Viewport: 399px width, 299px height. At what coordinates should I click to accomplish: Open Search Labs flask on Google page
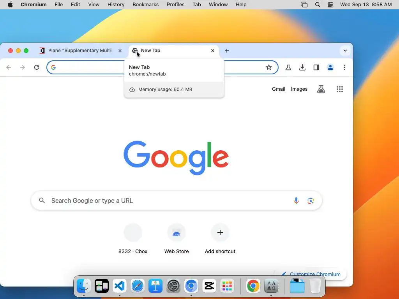321,89
